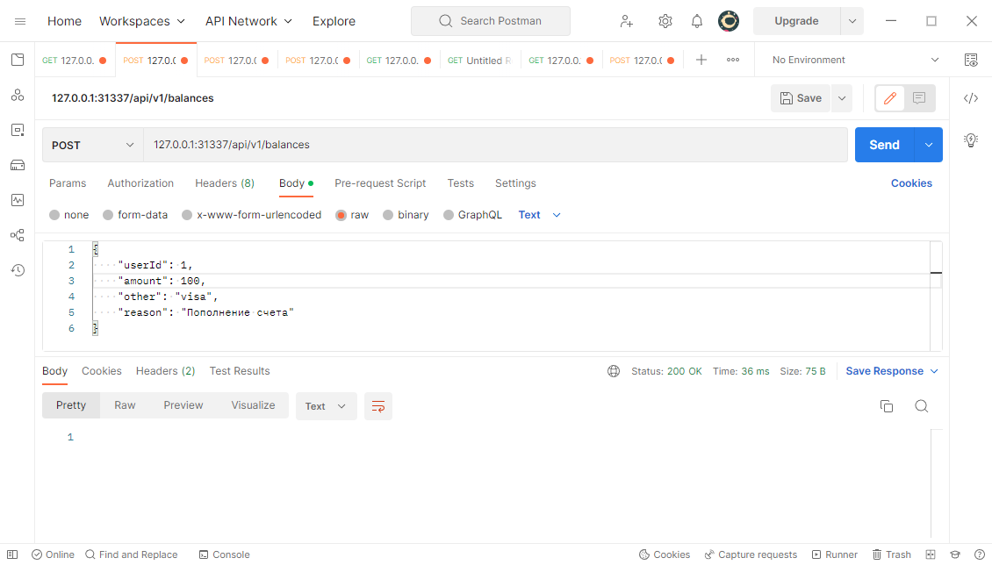This screenshot has height=565, width=992.
Task: Copy the response body with the copy icon
Action: click(x=887, y=405)
